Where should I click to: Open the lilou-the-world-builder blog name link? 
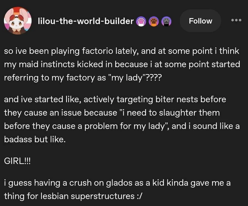[x=85, y=21]
